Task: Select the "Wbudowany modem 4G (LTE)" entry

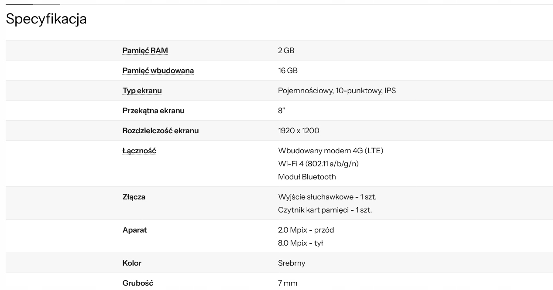Action: point(330,151)
